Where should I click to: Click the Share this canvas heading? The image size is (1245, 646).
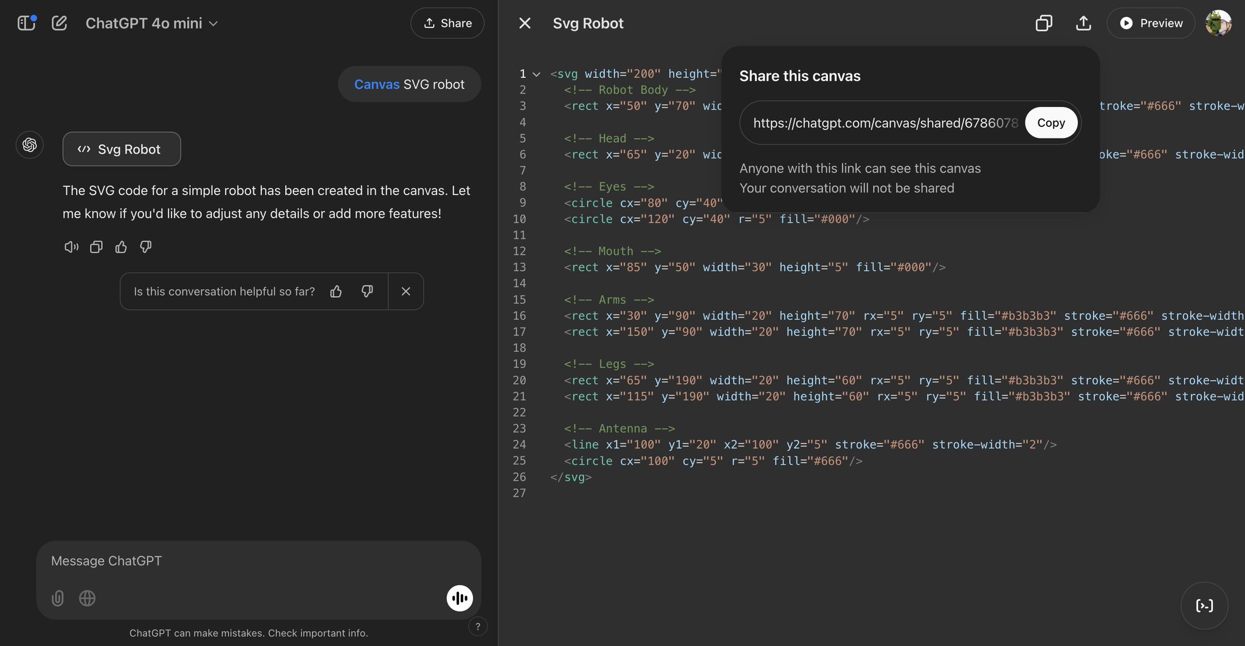click(x=800, y=76)
